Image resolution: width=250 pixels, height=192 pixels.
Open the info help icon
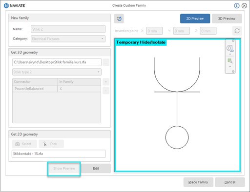tap(237, 6)
